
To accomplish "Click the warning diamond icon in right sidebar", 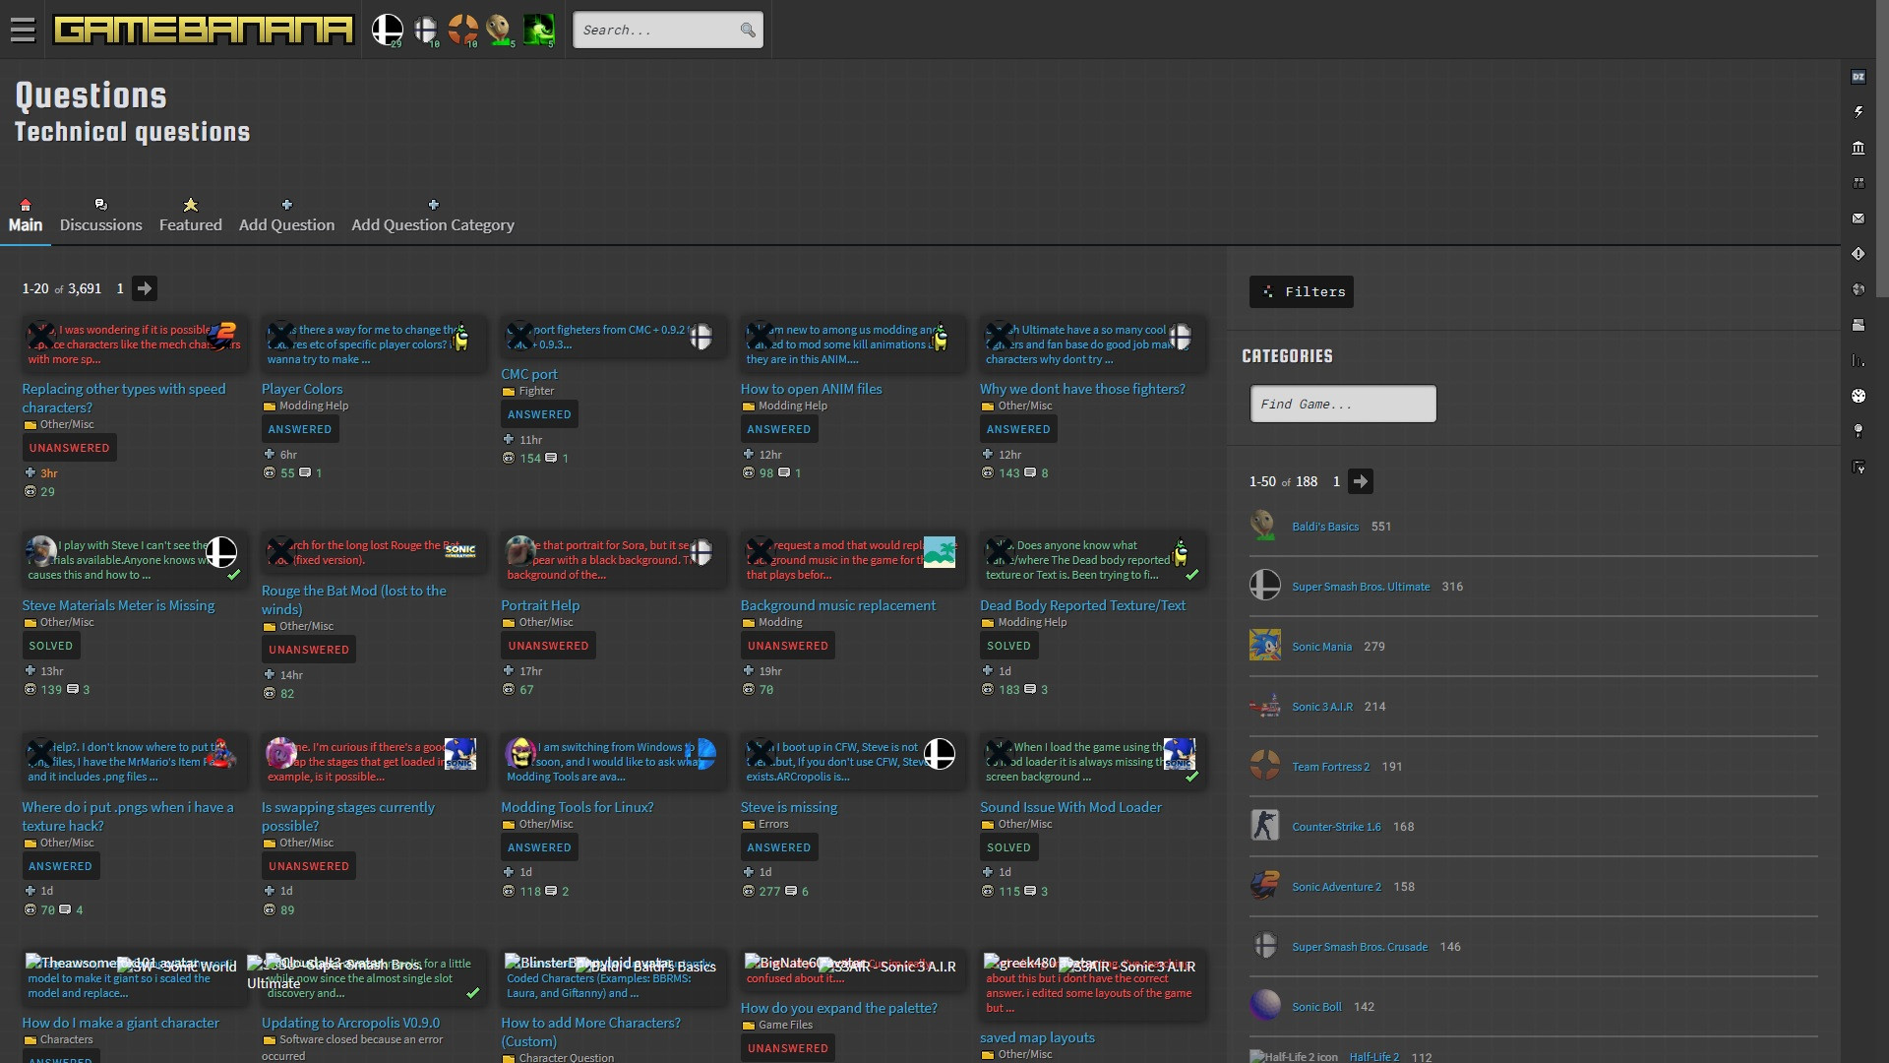I will pyautogui.click(x=1859, y=253).
